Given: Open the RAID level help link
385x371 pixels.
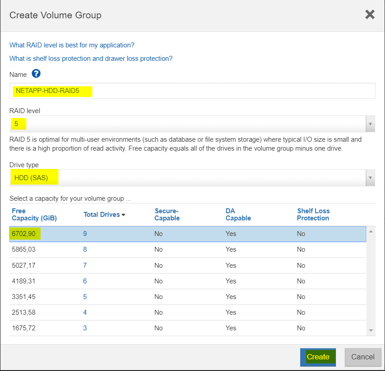Looking at the screenshot, I should point(72,45).
